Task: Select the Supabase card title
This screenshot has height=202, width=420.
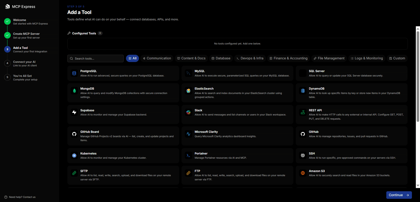Action: pyautogui.click(x=87, y=110)
